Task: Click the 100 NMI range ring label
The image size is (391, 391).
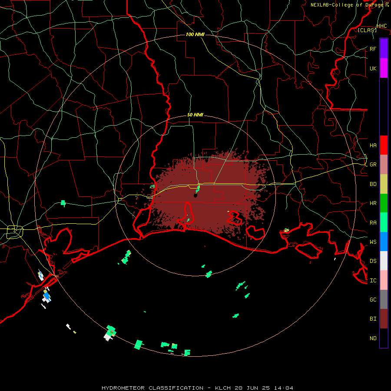Action: (x=195, y=34)
